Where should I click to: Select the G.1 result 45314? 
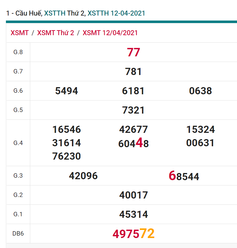[x=133, y=214]
